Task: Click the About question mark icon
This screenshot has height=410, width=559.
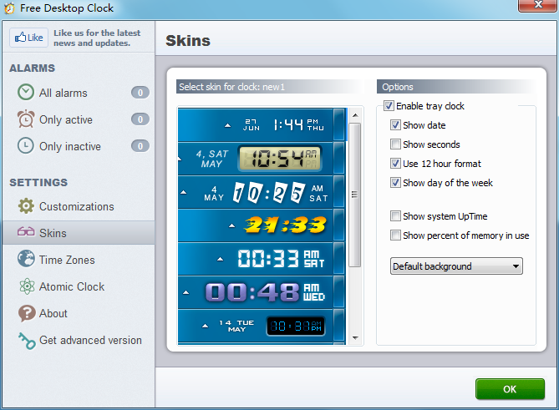Action: click(26, 313)
